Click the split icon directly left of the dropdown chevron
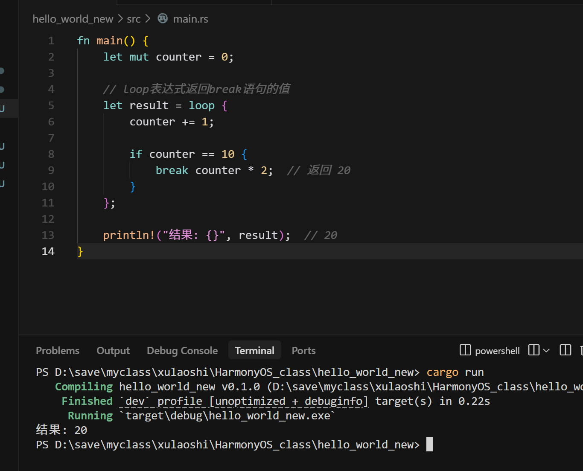Viewport: 583px width, 471px height. (x=534, y=350)
